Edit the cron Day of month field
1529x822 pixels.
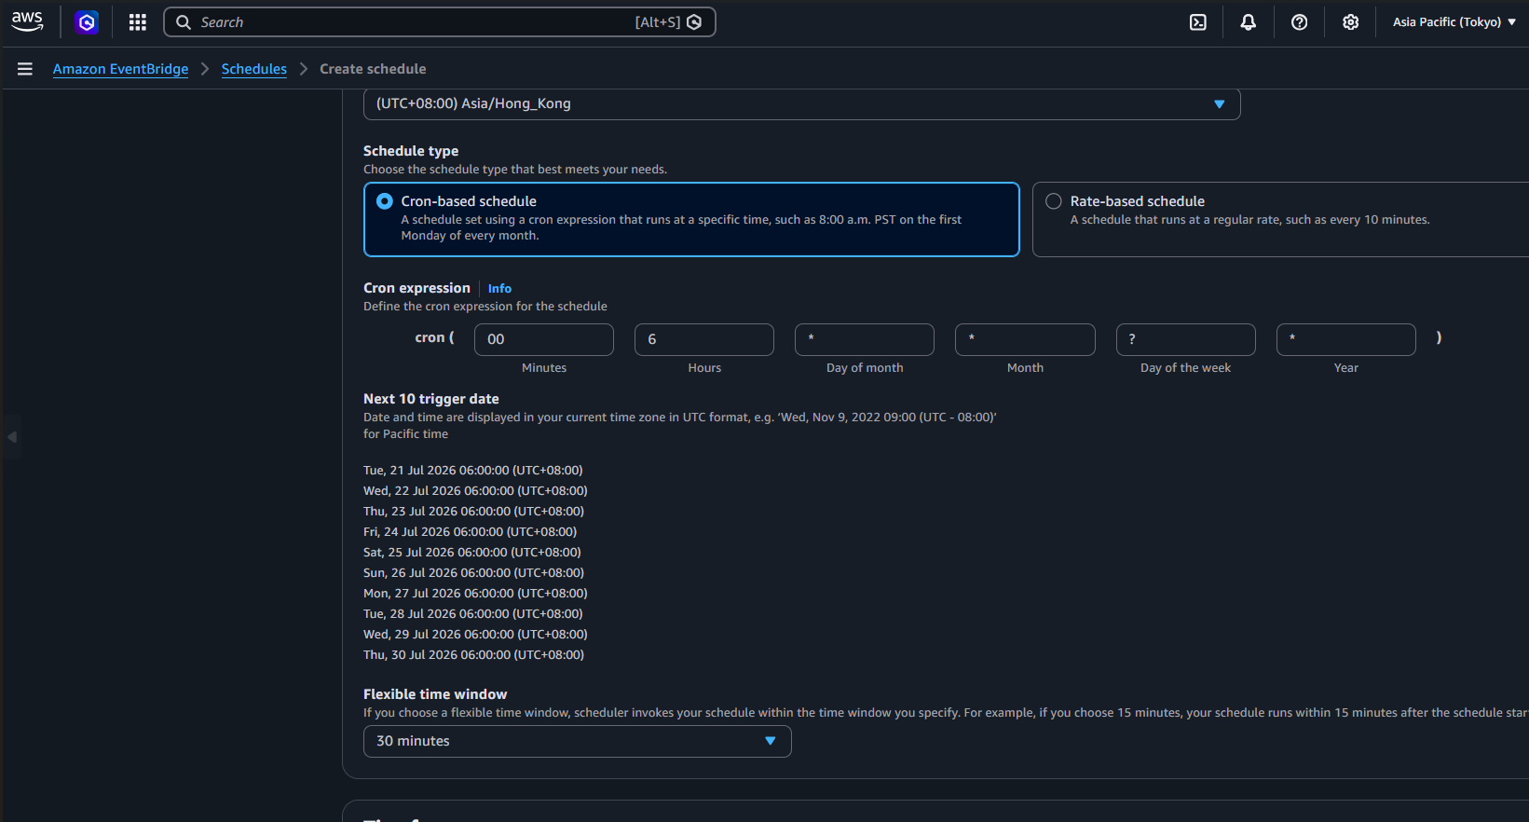pos(865,339)
